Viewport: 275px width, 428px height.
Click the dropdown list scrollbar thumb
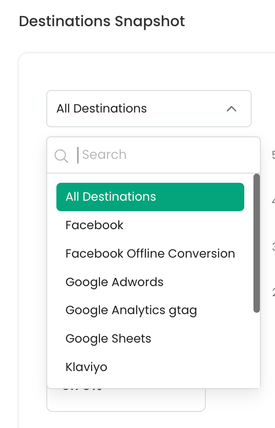257,243
